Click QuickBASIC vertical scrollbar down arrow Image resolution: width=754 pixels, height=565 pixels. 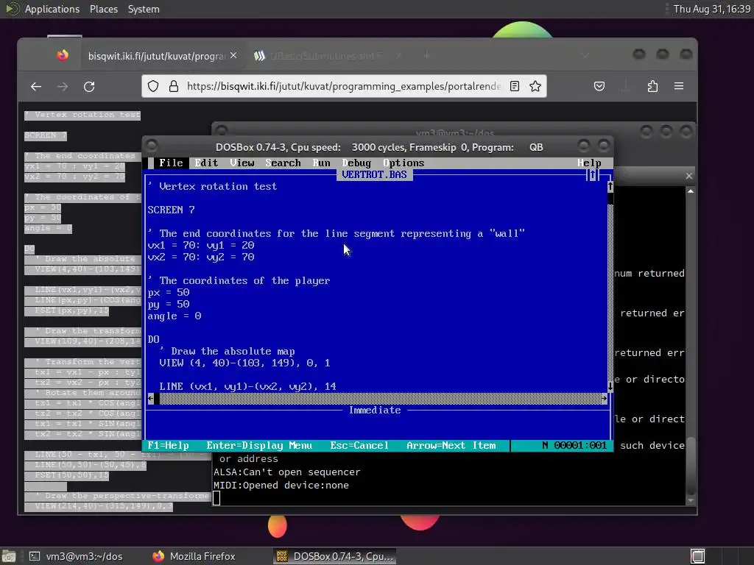tap(610, 386)
